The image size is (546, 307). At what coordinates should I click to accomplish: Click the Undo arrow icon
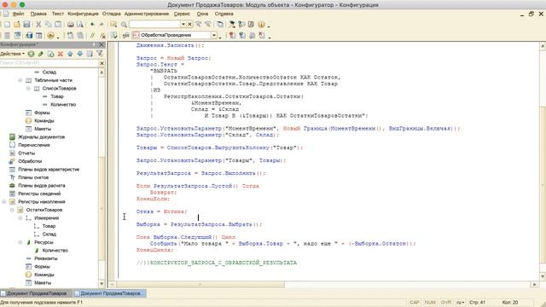(x=92, y=25)
